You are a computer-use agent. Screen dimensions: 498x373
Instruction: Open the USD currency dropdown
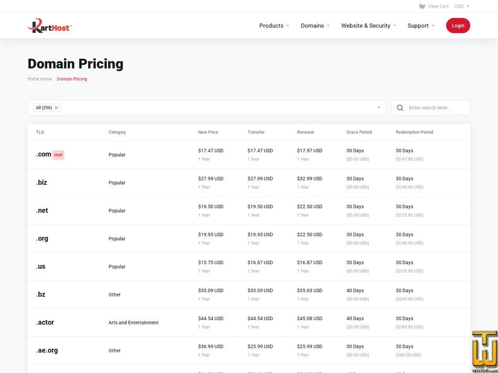pos(462,6)
